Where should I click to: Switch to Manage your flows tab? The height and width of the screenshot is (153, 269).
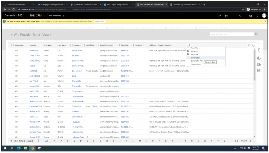[x=52, y=5]
